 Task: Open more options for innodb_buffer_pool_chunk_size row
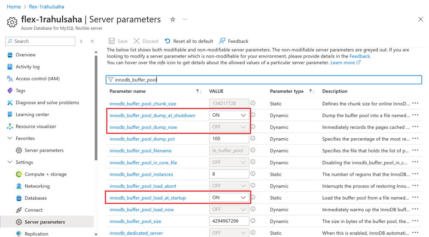(x=415, y=103)
